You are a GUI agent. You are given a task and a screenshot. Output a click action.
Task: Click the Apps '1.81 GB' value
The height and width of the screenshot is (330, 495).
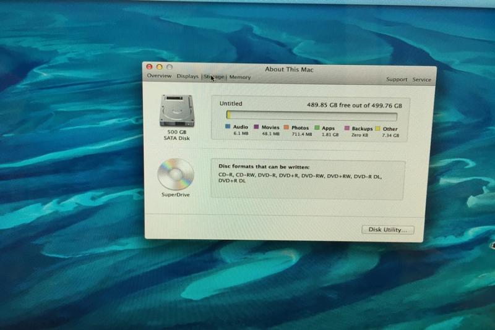point(330,135)
